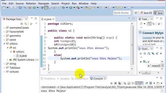Open the Run button dropdown arrow
Viewport: 166px width, 93px height.
[x=74, y=7]
